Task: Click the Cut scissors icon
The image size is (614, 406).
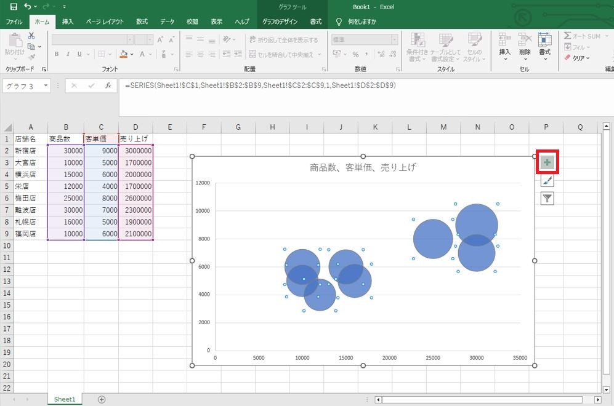Action: 31,36
